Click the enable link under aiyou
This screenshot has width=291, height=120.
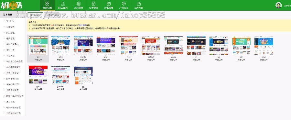click(x=174, y=60)
